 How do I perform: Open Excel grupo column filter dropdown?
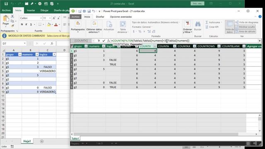[20, 54]
